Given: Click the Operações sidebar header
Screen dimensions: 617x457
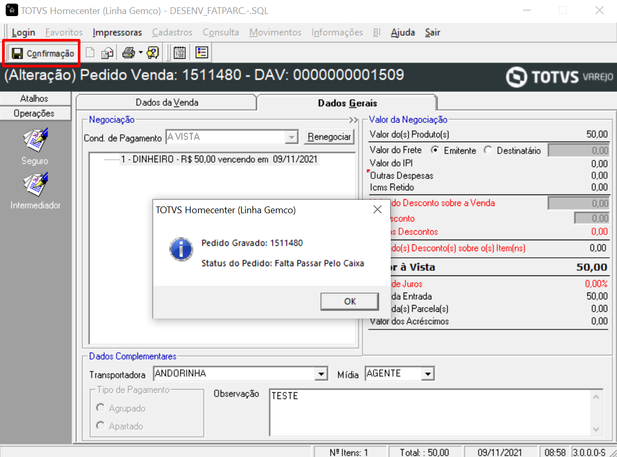Looking at the screenshot, I should pyautogui.click(x=35, y=113).
